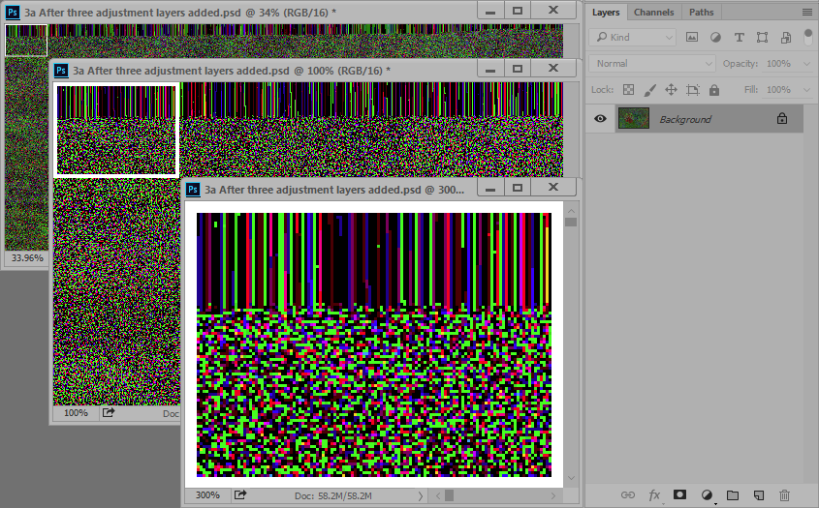Click Link layers icon at panel bottom

click(x=628, y=495)
